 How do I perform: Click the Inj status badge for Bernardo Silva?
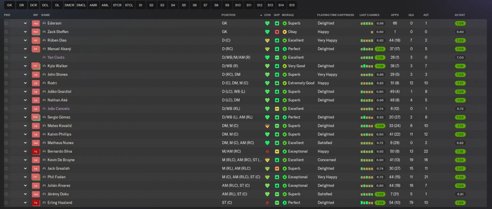click(36, 151)
